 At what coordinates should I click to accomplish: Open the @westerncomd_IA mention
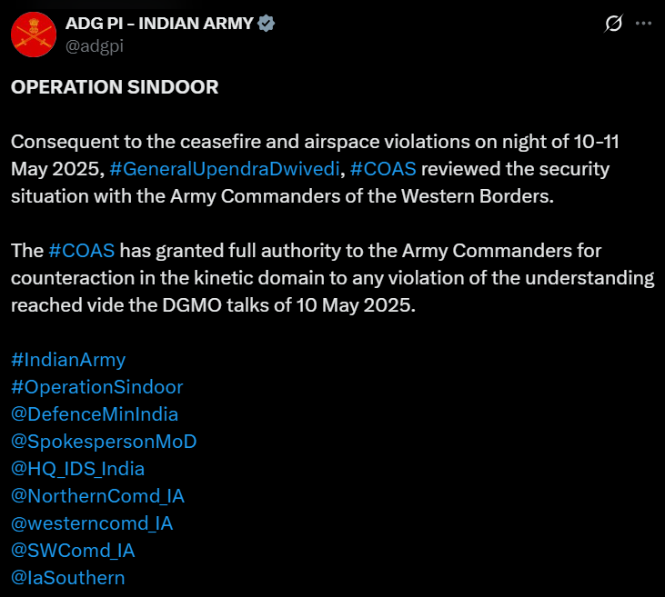91,523
